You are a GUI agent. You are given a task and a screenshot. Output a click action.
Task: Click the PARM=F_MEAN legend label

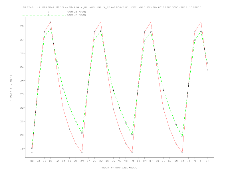[x=76, y=15]
